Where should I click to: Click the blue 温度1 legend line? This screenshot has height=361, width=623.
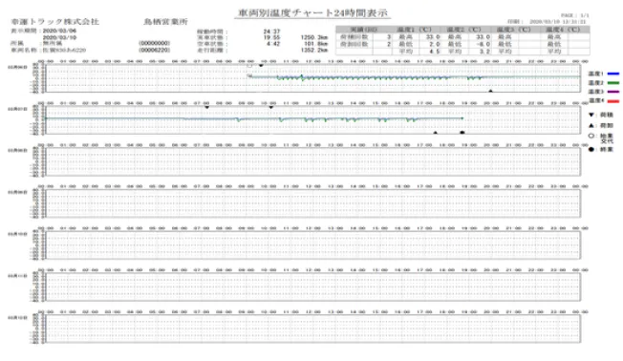coord(613,74)
